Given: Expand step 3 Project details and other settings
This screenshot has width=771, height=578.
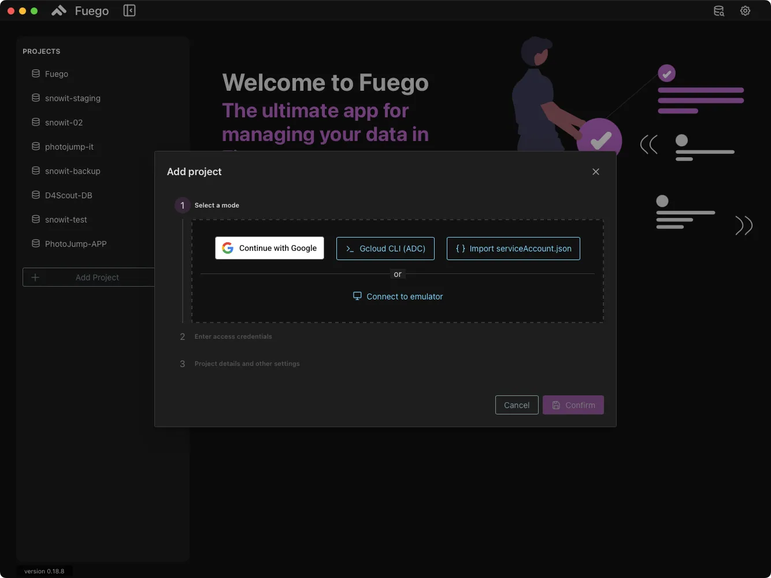Looking at the screenshot, I should (247, 364).
